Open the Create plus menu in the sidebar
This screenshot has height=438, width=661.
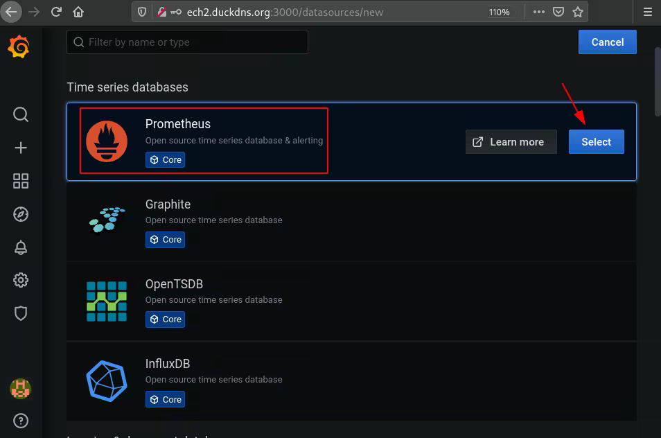[x=21, y=148]
